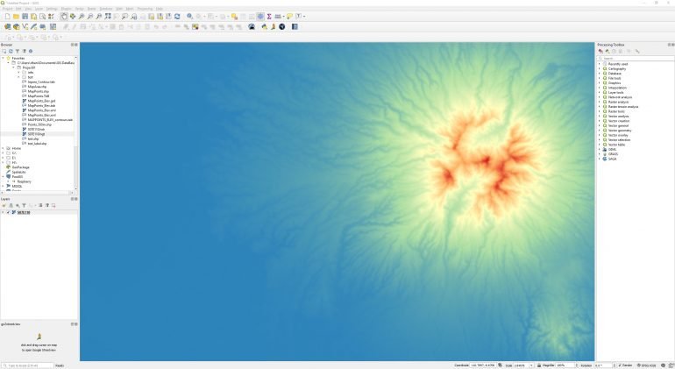Open the Processing menu
Screen dimensions: 675x369
coord(145,9)
